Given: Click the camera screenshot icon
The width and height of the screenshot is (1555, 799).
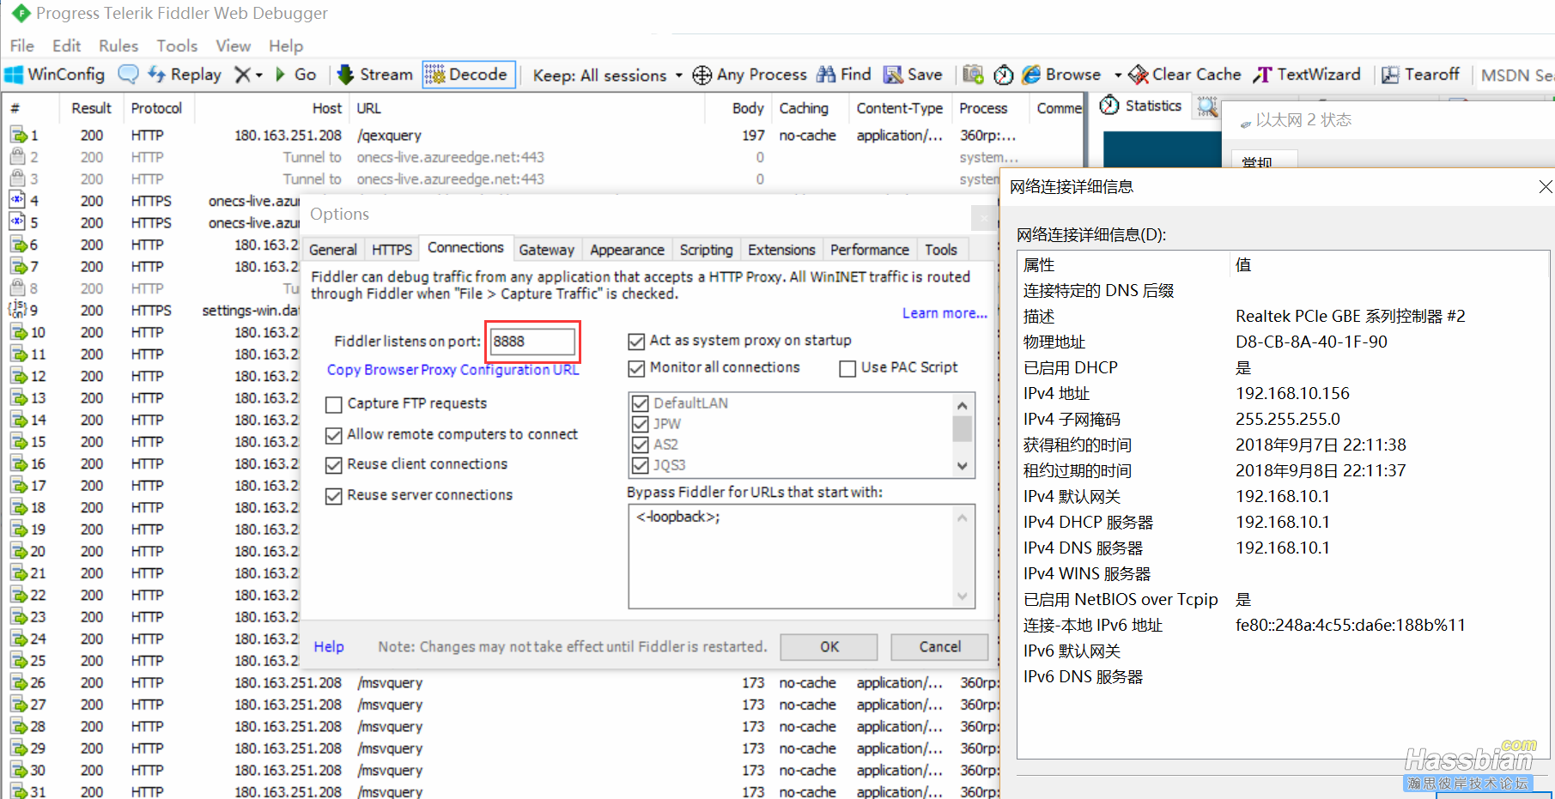Looking at the screenshot, I should pos(973,75).
